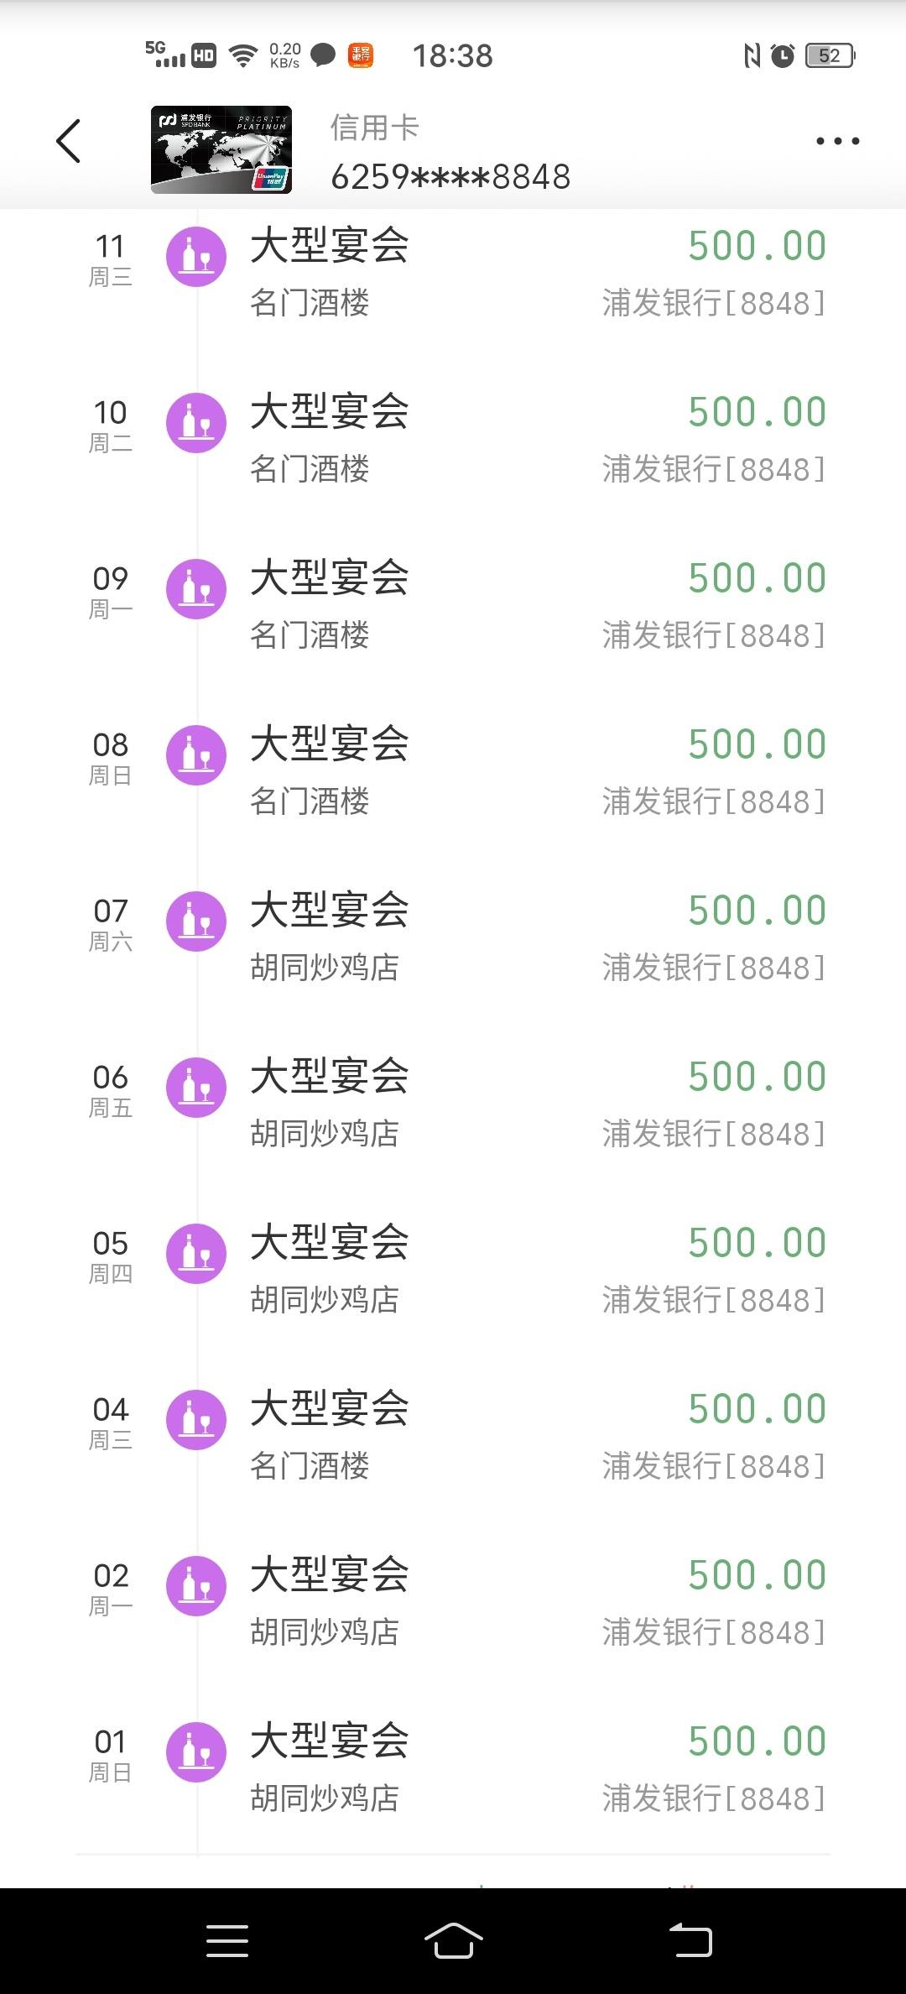Tap the 06 周五 date label
906x1994 pixels.
pos(111,1089)
